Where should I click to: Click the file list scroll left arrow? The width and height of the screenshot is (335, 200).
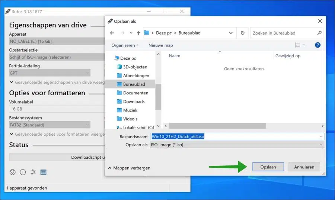point(166,126)
